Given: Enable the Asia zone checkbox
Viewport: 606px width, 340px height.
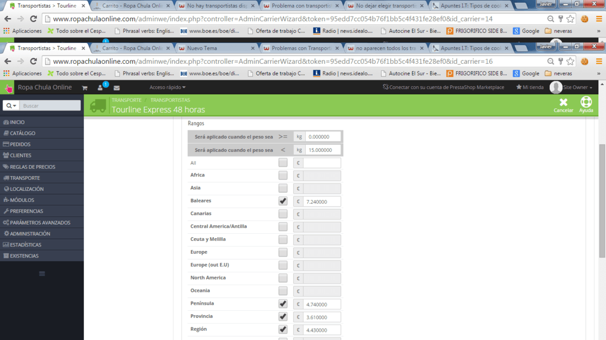Looking at the screenshot, I should pyautogui.click(x=283, y=188).
